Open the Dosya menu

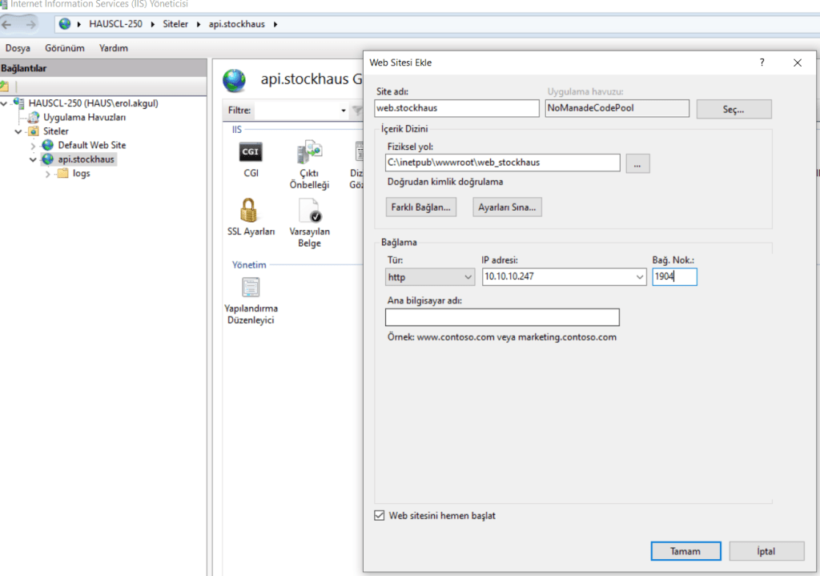tap(18, 48)
